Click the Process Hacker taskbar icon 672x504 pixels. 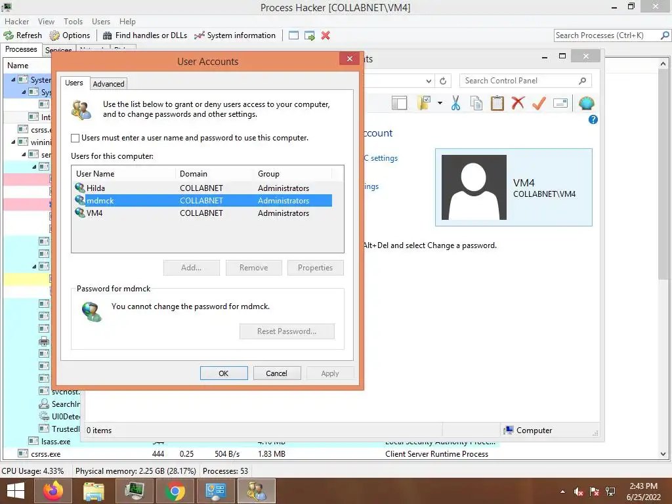[x=134, y=491]
